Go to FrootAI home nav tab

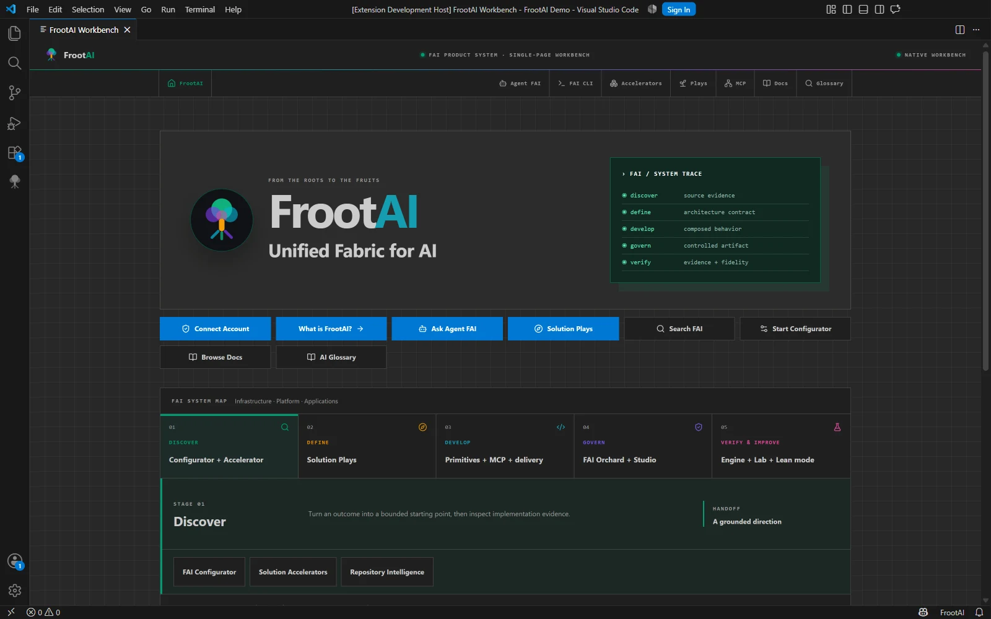(185, 83)
